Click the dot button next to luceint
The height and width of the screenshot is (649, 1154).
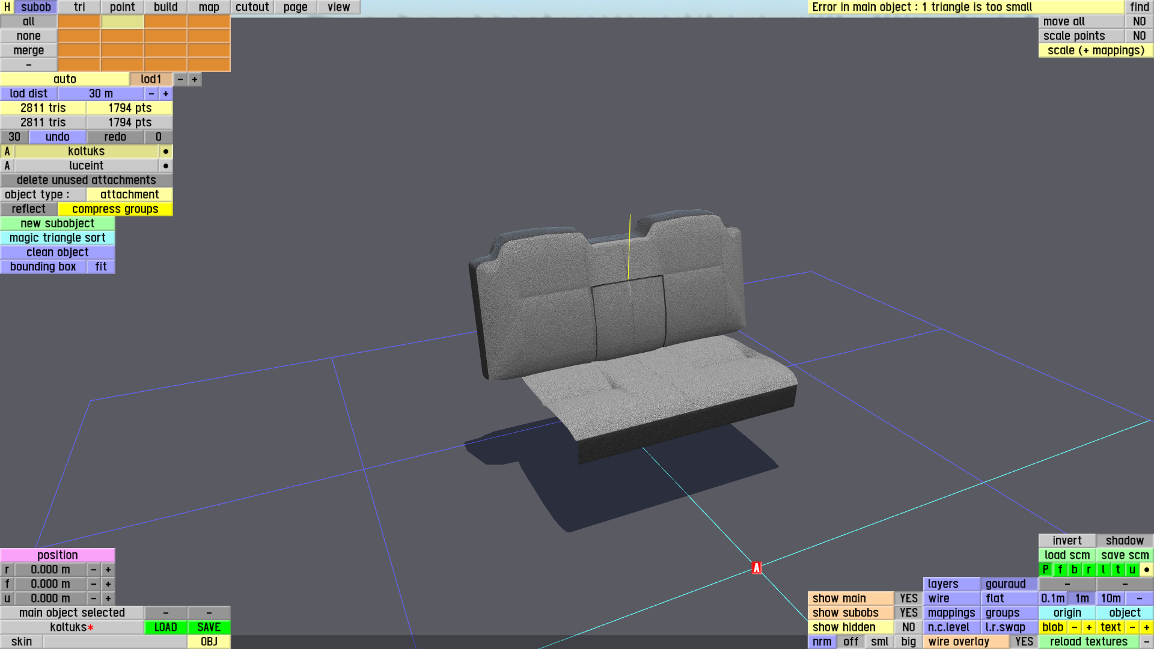pyautogui.click(x=166, y=166)
